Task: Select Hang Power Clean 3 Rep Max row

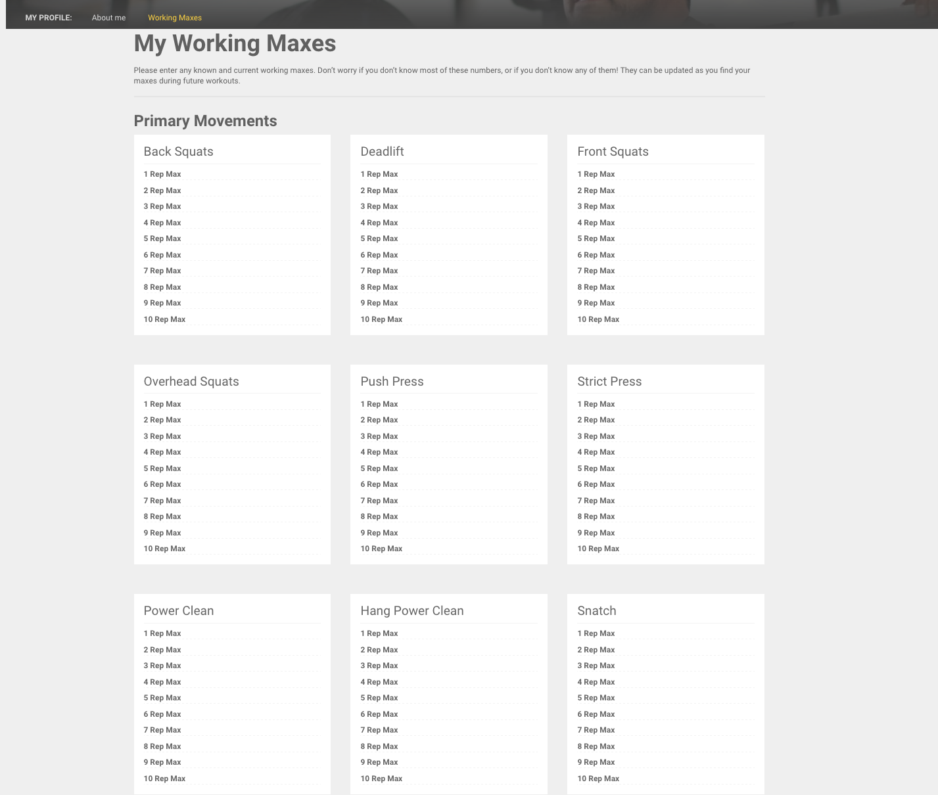Action: [449, 666]
